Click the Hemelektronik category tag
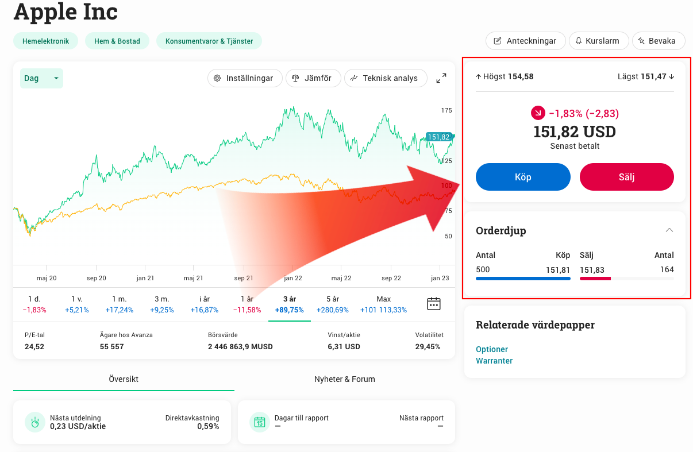Image resolution: width=693 pixels, height=452 pixels. 45,41
